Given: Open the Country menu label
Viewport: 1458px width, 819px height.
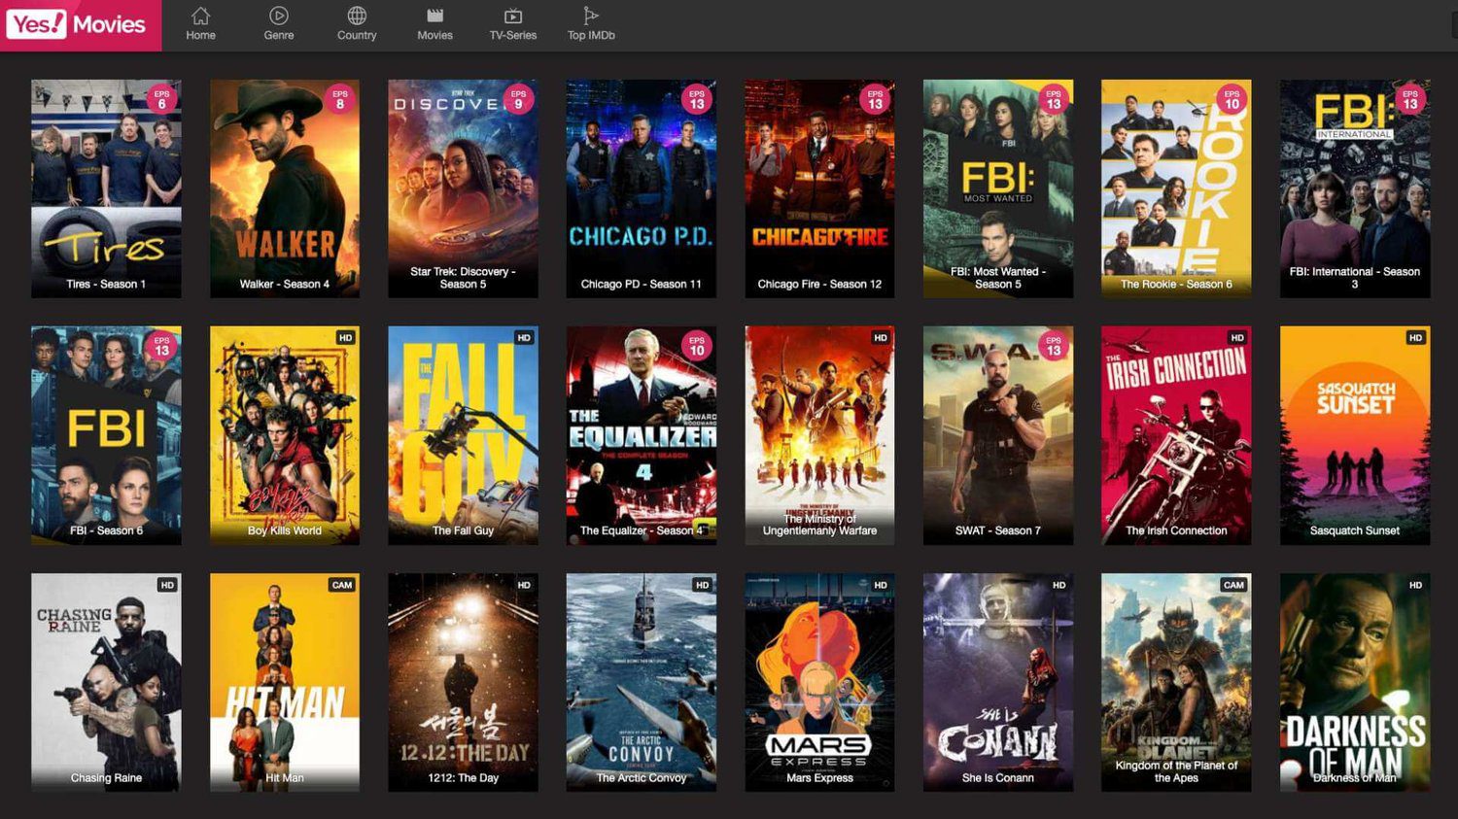Looking at the screenshot, I should coord(357,35).
